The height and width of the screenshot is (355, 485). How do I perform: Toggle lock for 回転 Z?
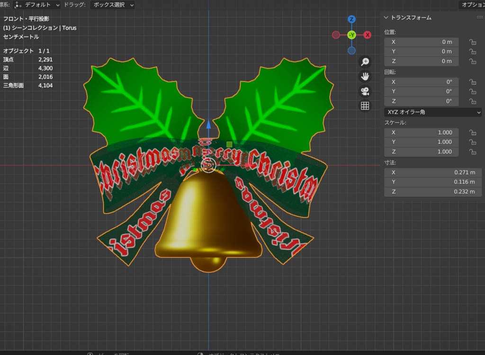(x=472, y=101)
